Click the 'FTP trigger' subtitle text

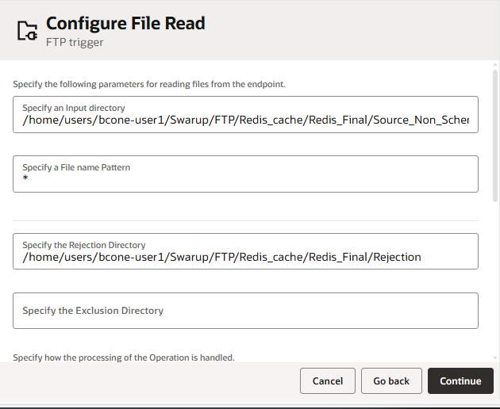pos(75,43)
